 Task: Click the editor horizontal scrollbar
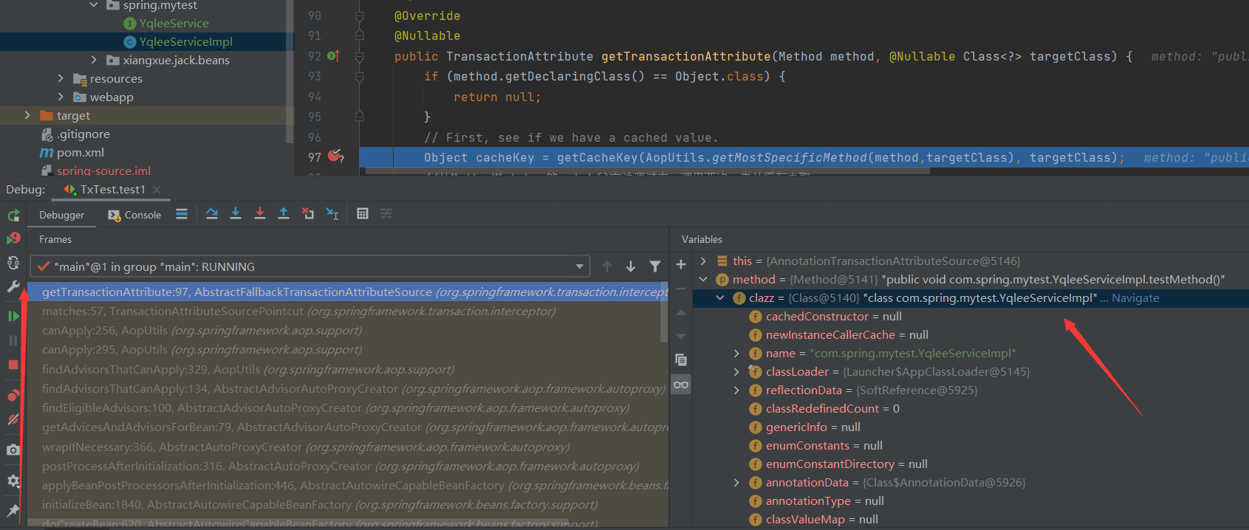coord(647,171)
